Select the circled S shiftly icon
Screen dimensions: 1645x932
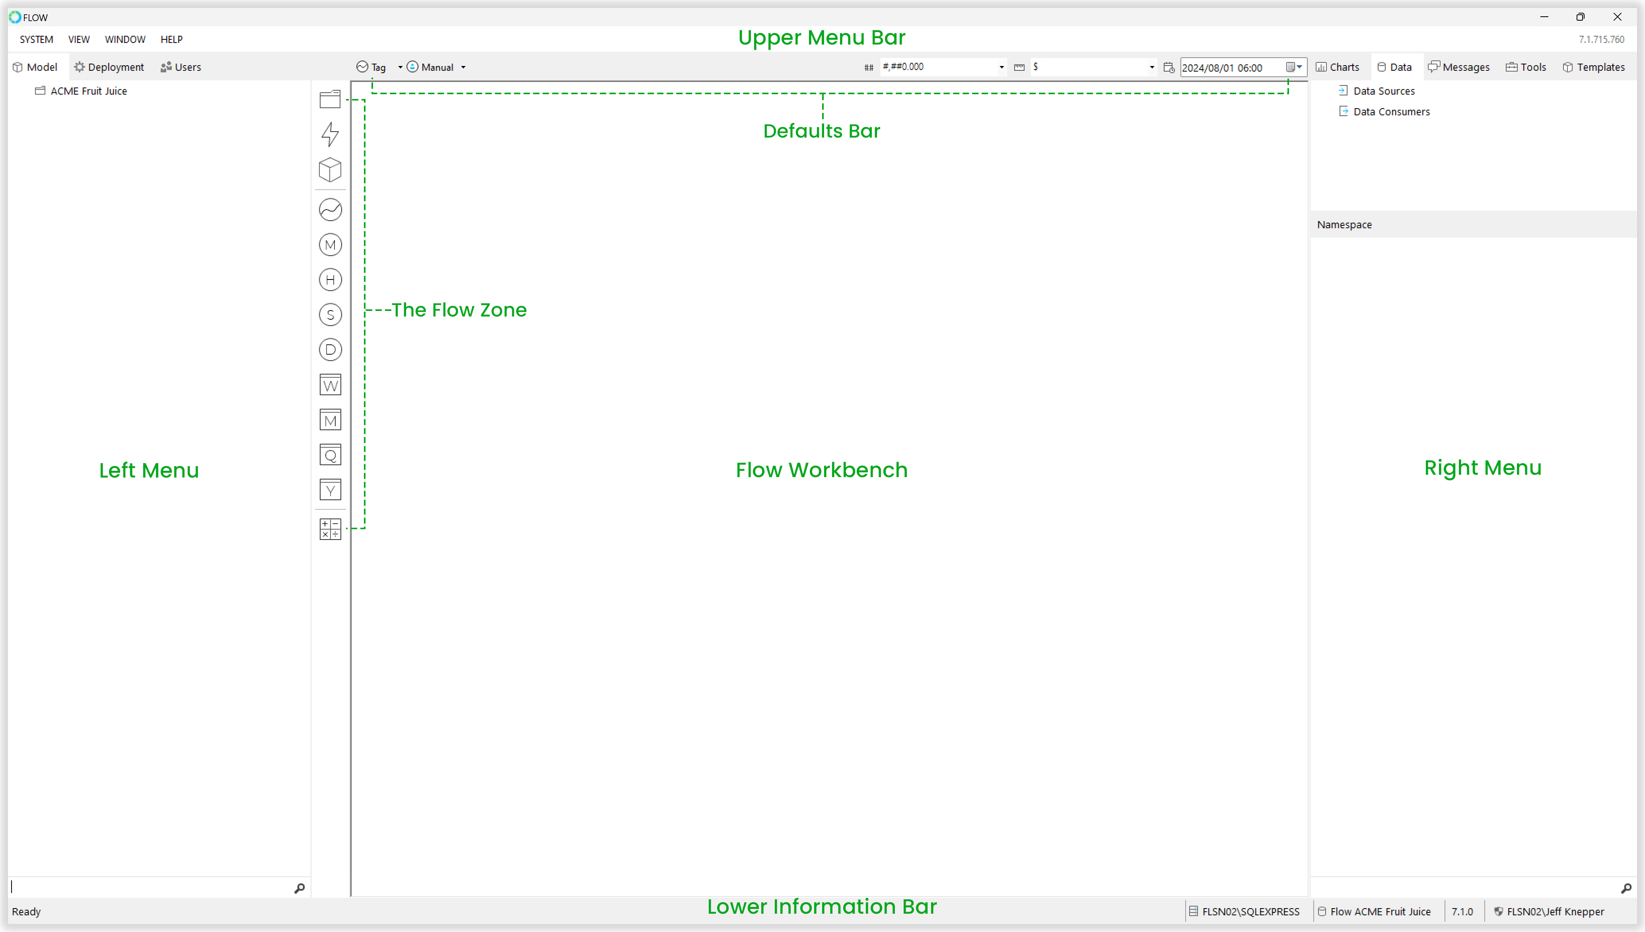(x=330, y=314)
